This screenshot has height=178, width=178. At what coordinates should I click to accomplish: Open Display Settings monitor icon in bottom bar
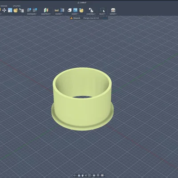(94, 175)
